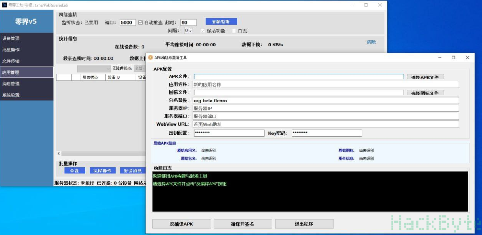Switch to 批量操作 in the sidebar
Viewport: 482px width, 235px height.
[27, 50]
